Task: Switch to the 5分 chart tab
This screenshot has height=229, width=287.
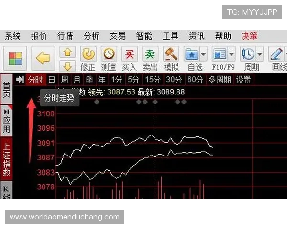Action: coord(133,80)
